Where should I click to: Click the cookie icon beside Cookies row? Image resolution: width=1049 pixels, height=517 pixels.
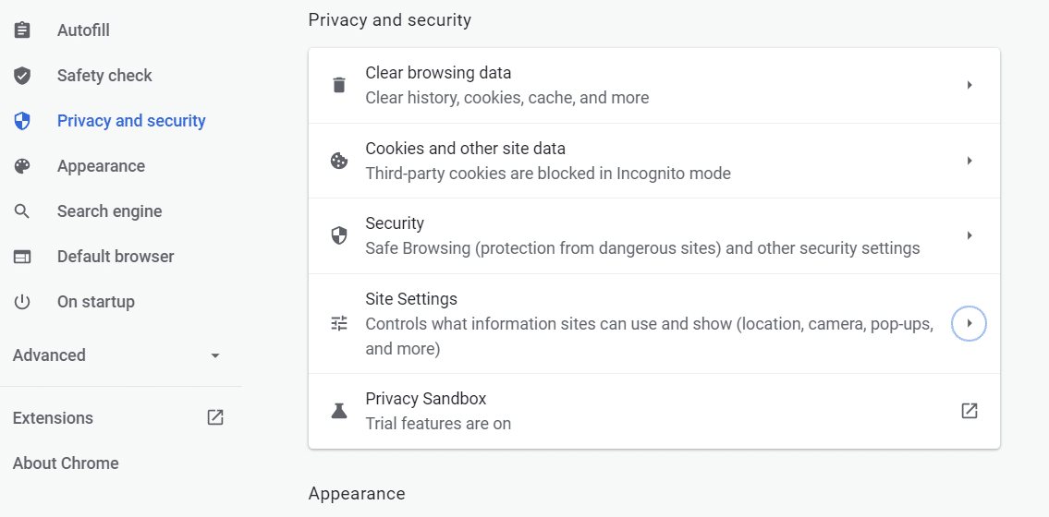click(339, 161)
